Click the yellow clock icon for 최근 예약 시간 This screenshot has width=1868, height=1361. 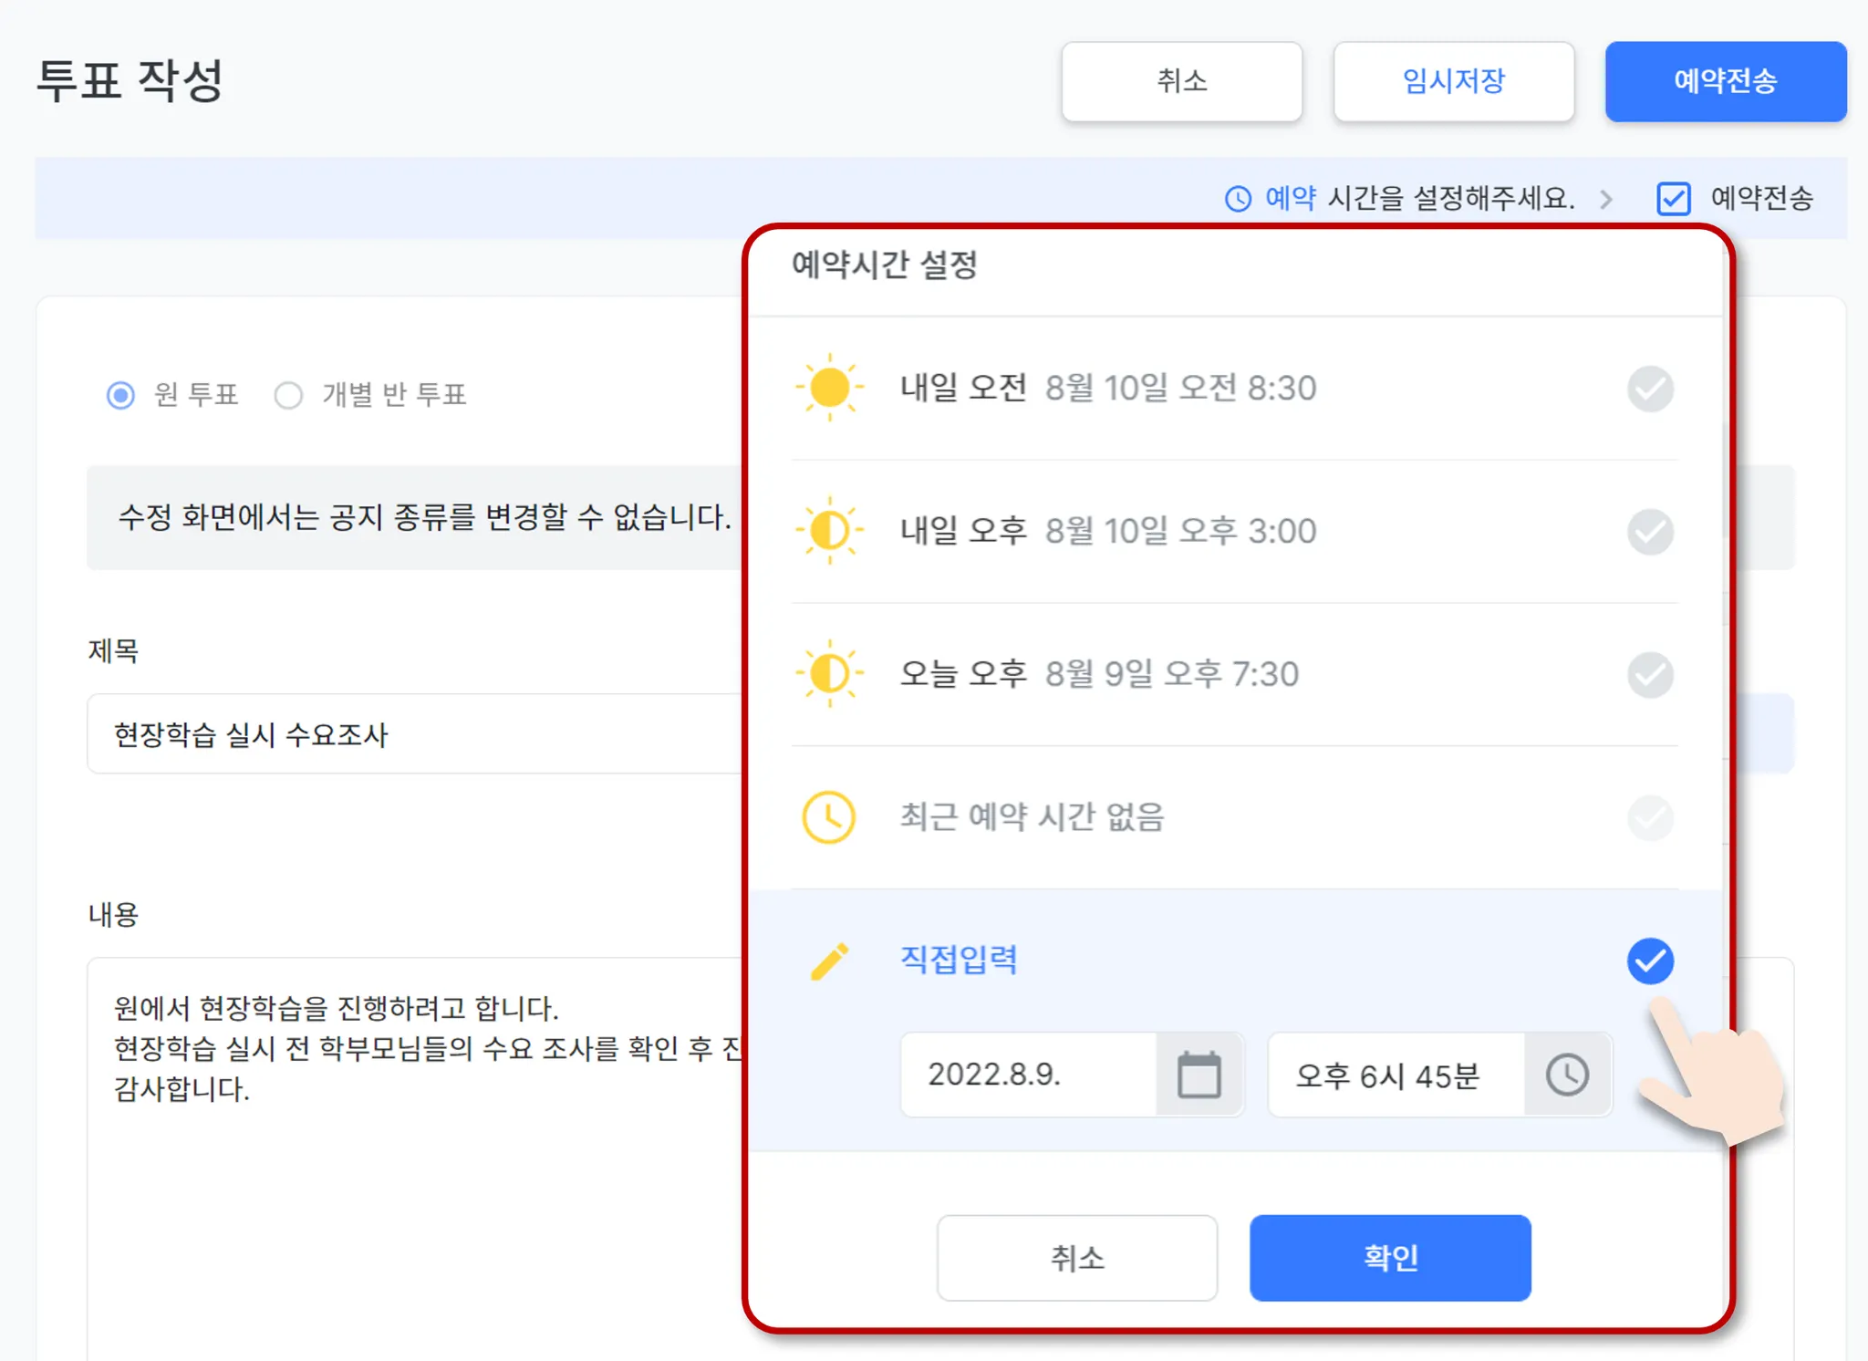[x=829, y=816]
